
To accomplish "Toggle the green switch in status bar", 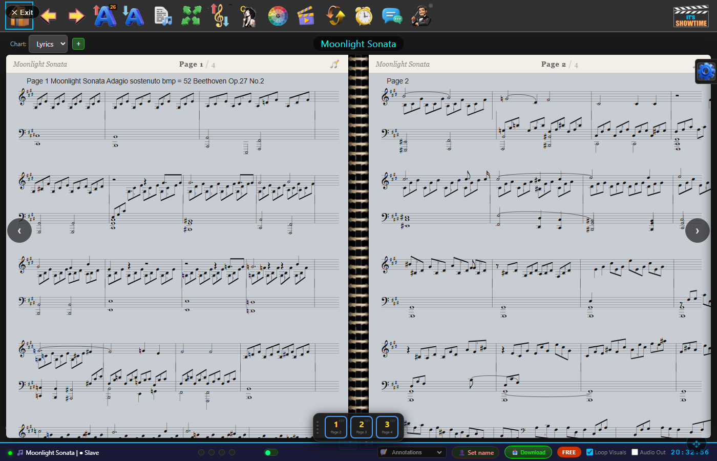I will tap(271, 452).
